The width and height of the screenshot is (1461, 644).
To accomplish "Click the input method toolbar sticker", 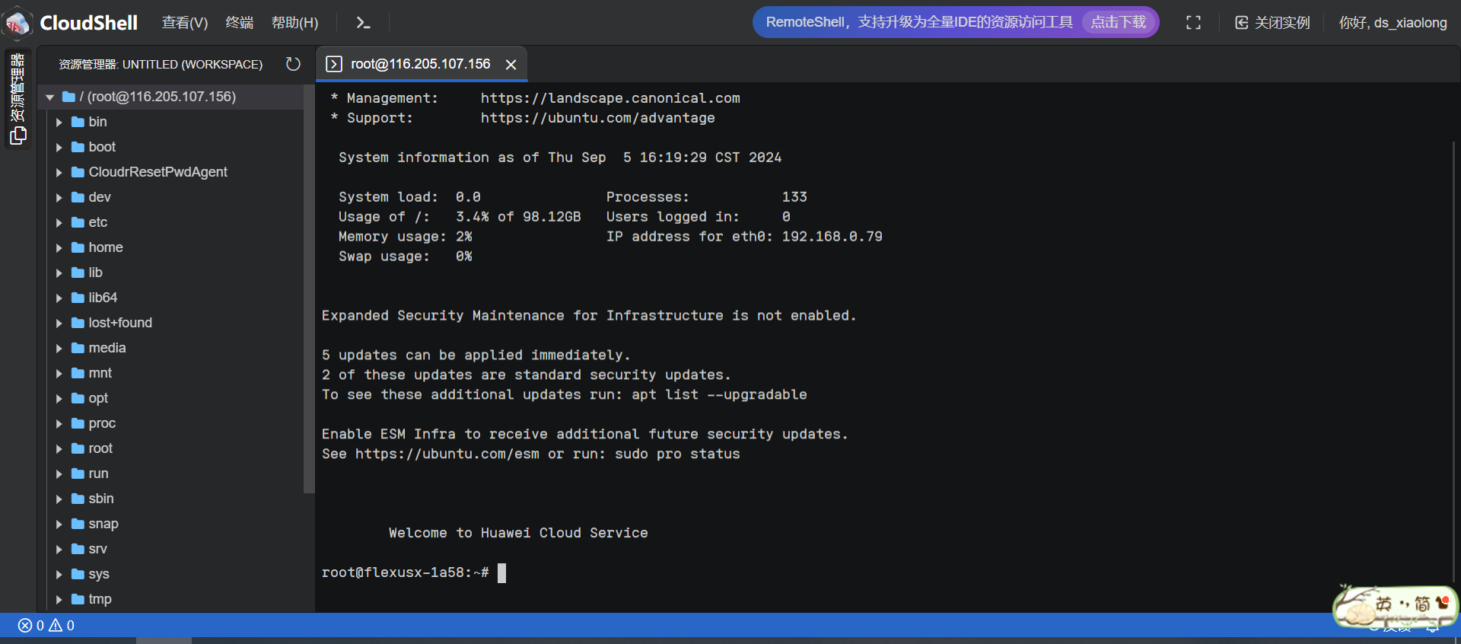I will (x=1396, y=606).
